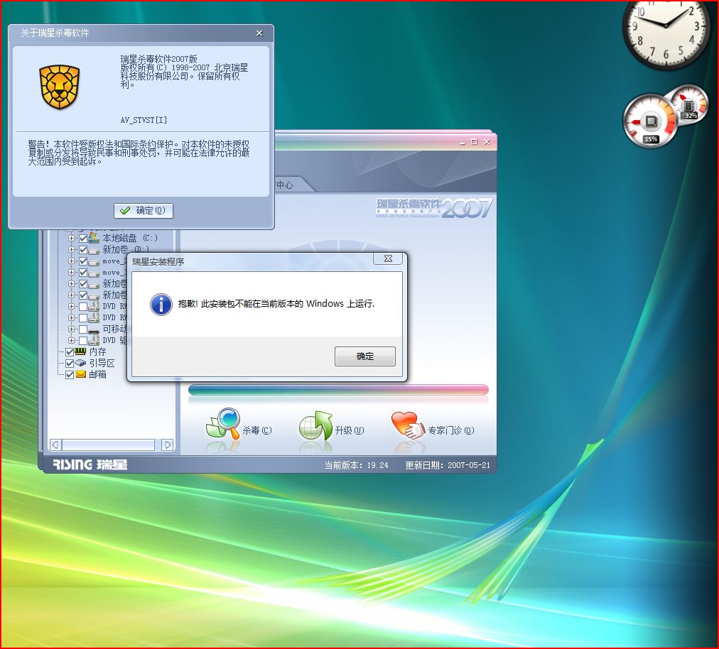Click the tree panel horizontal scrollbar track
This screenshot has height=649, width=719.
click(108, 445)
